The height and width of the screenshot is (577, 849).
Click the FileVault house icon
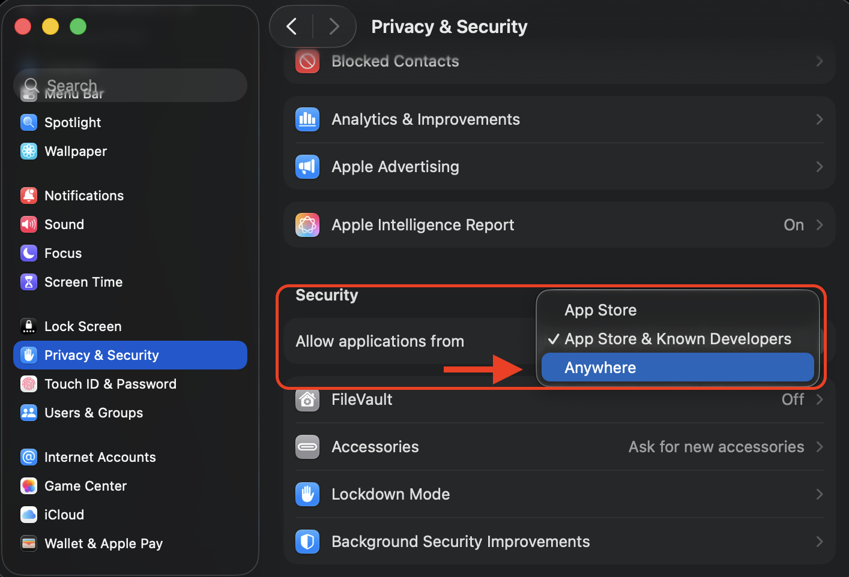[x=307, y=399]
